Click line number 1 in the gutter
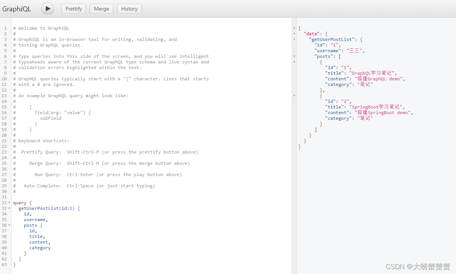This screenshot has width=456, height=274. [5, 28]
